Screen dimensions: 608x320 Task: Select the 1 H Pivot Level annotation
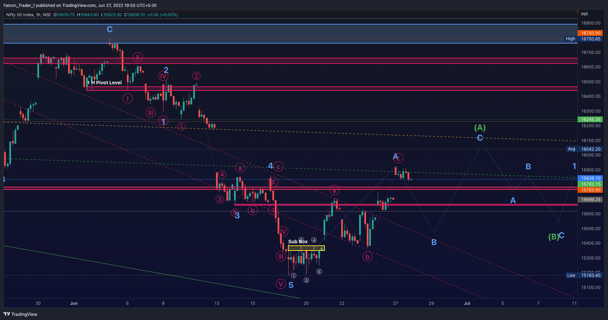pyautogui.click(x=104, y=83)
